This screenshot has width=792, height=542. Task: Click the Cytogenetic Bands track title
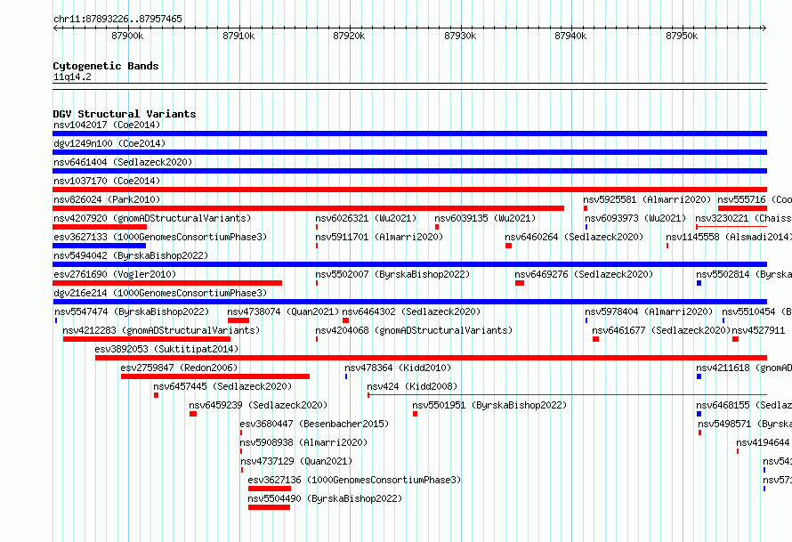click(x=106, y=66)
